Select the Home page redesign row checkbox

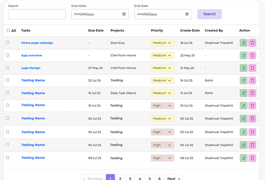point(7,43)
